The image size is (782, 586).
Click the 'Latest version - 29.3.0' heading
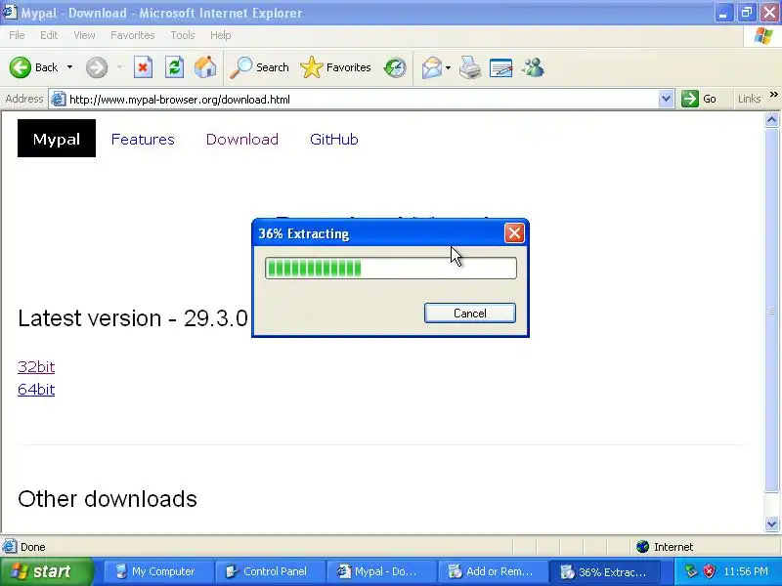133,318
